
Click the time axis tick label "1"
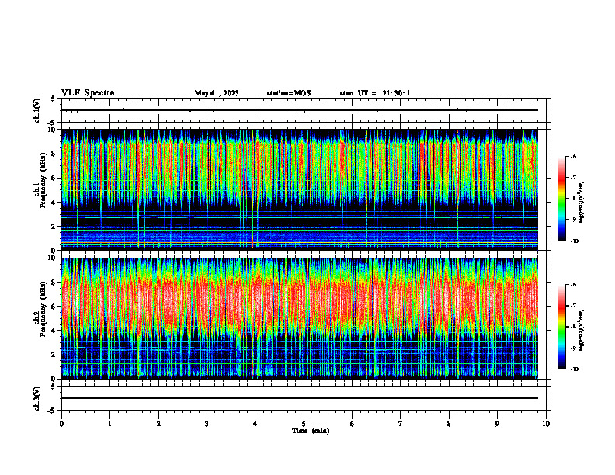[x=109, y=424]
